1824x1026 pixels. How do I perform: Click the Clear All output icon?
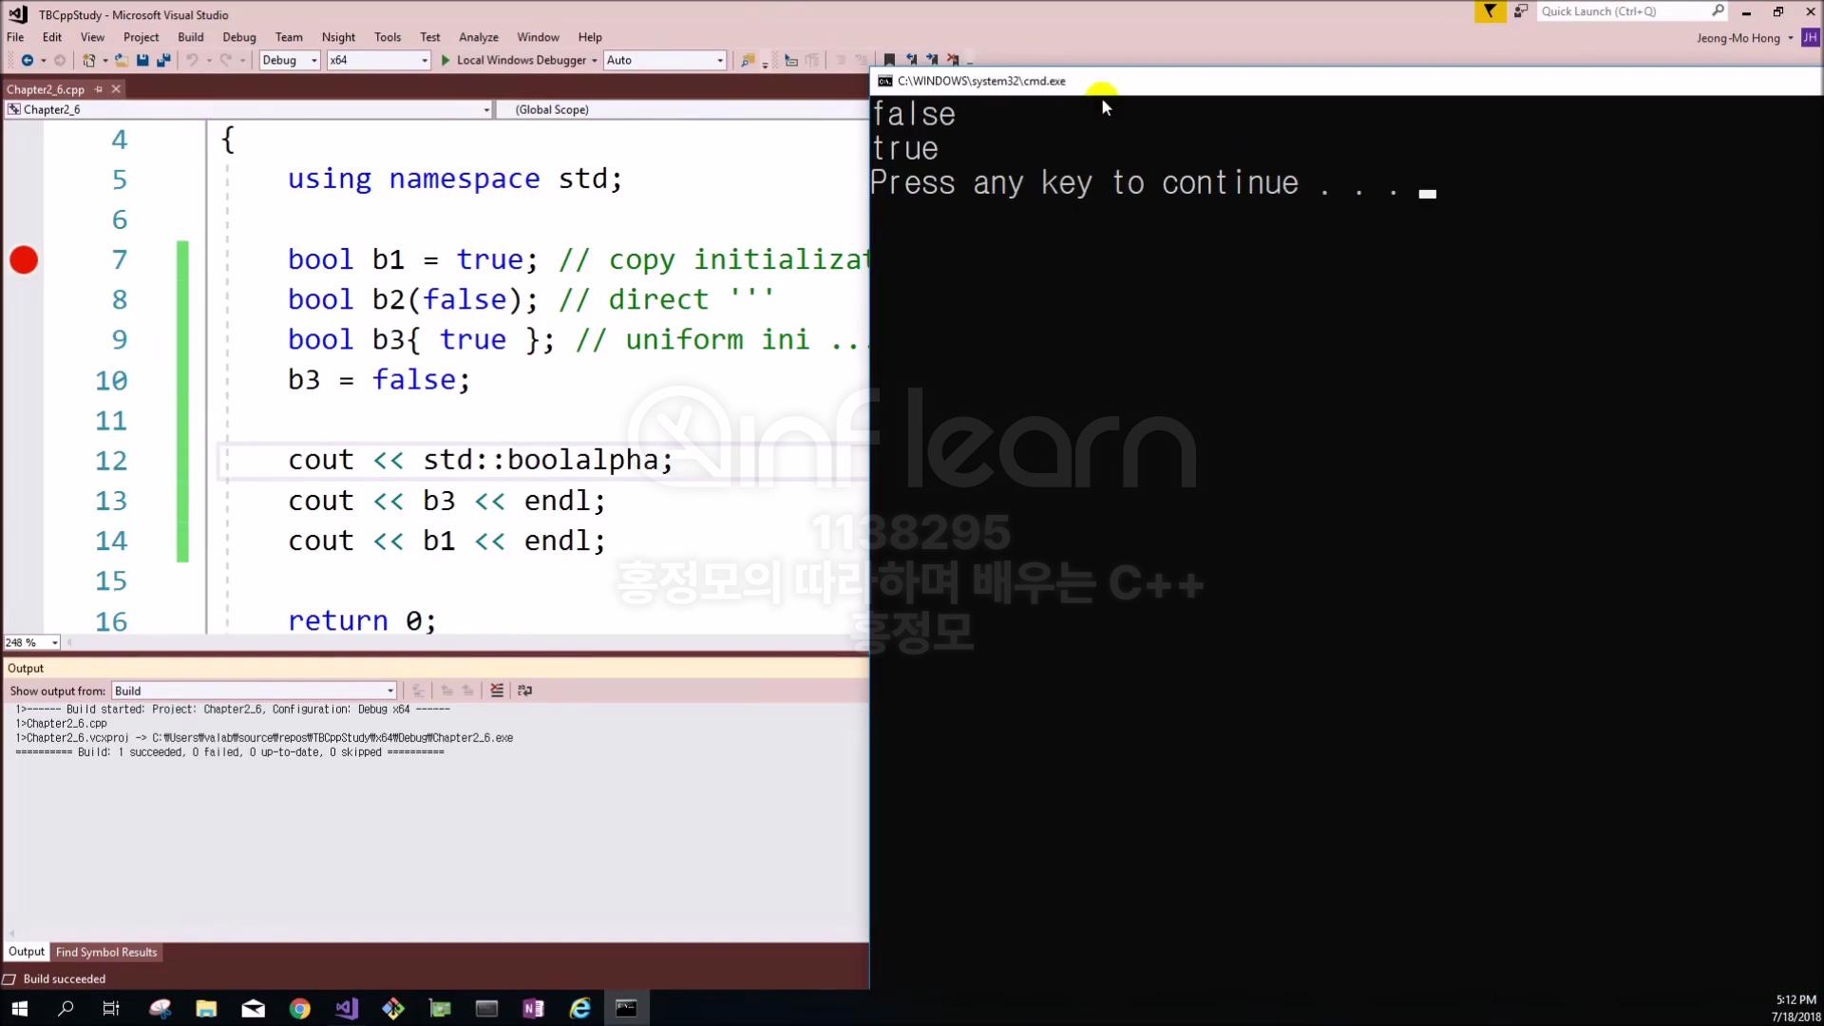497,691
